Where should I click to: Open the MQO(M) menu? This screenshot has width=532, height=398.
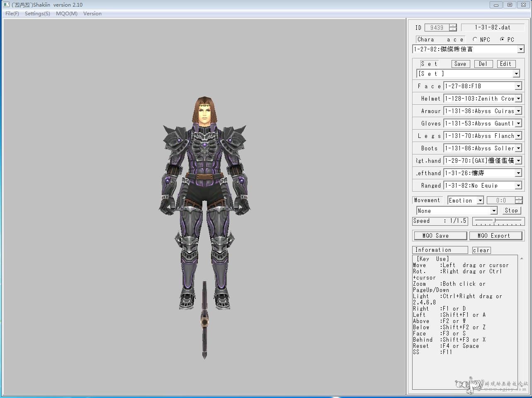point(67,14)
